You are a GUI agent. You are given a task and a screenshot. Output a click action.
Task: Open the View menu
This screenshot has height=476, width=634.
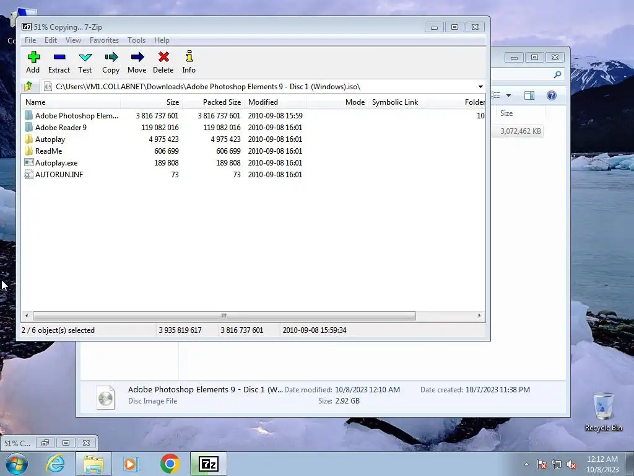pyautogui.click(x=73, y=40)
